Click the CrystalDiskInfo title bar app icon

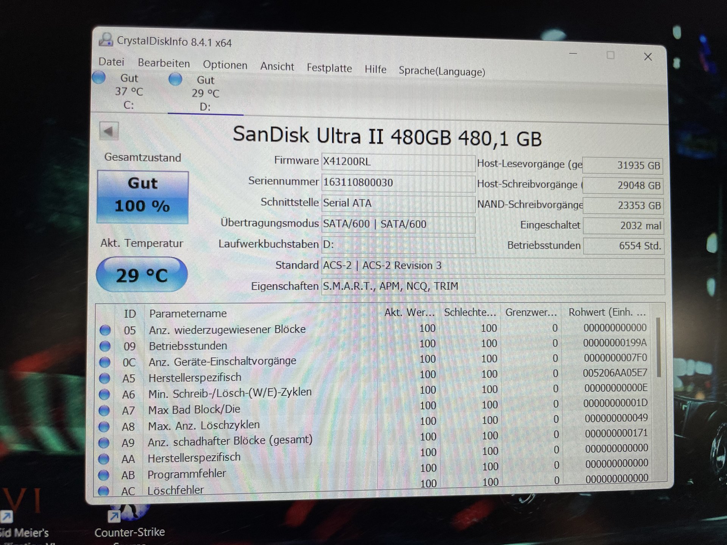pos(106,39)
